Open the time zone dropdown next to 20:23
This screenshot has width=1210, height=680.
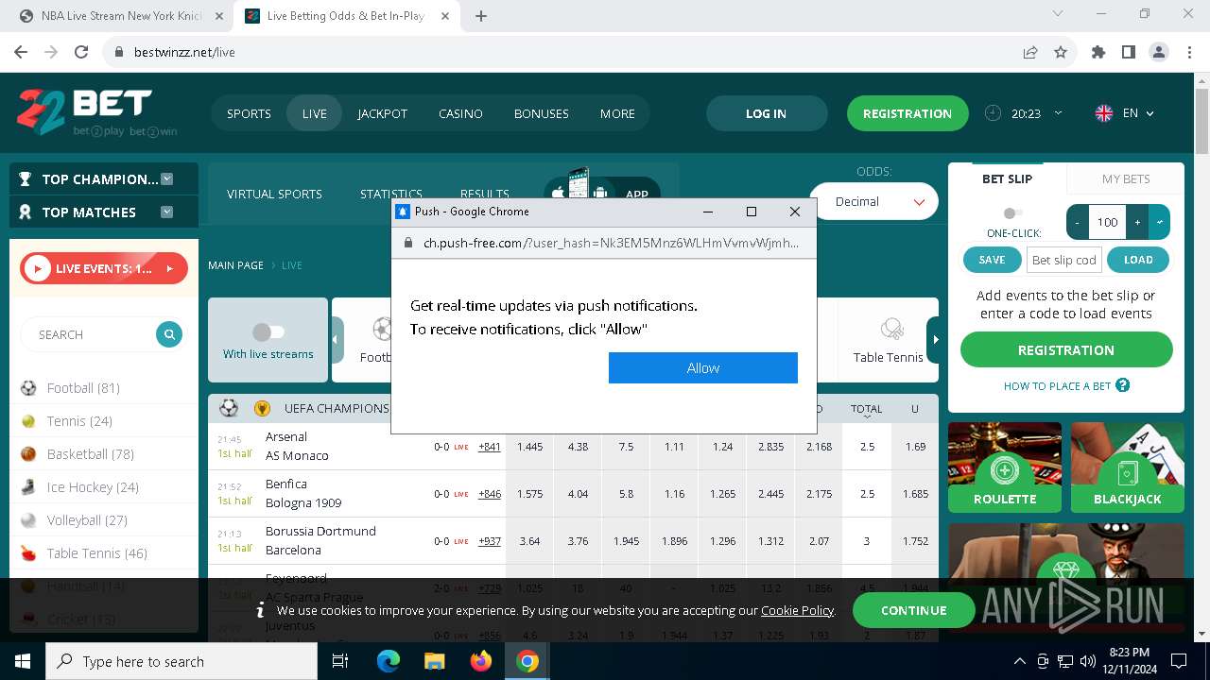(1058, 113)
